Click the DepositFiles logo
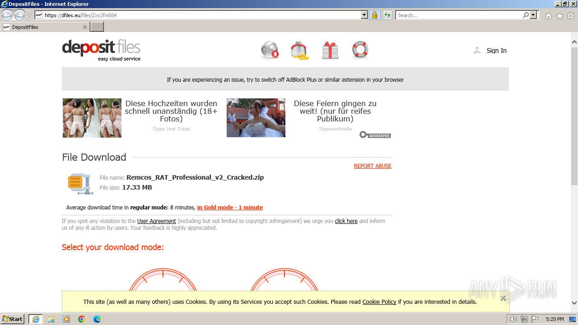 pos(101,51)
